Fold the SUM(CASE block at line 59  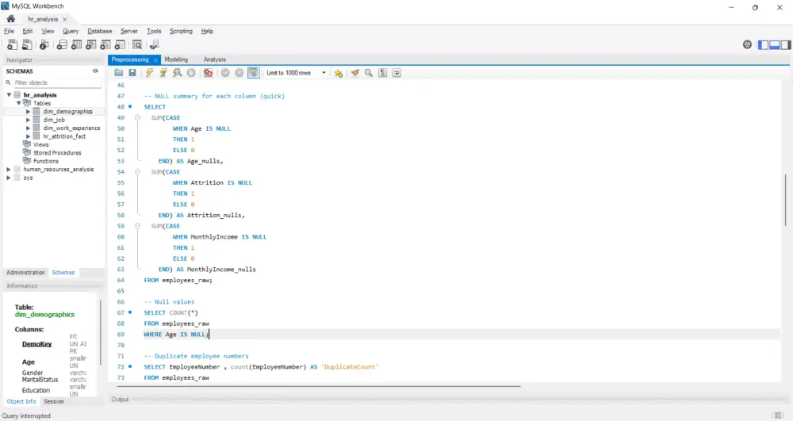tap(137, 226)
